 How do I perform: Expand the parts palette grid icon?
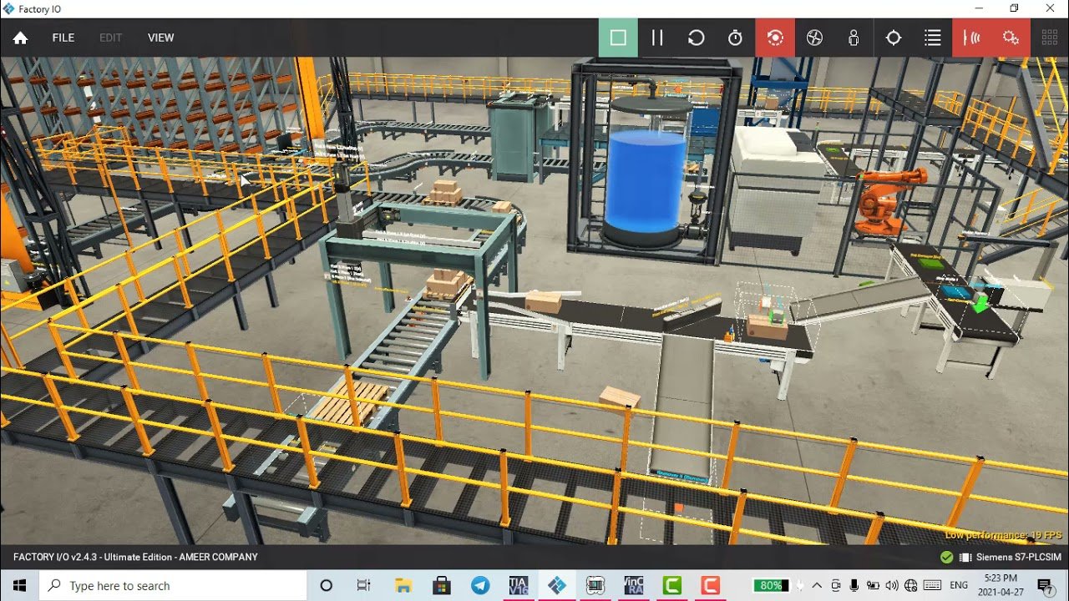pos(1050,38)
